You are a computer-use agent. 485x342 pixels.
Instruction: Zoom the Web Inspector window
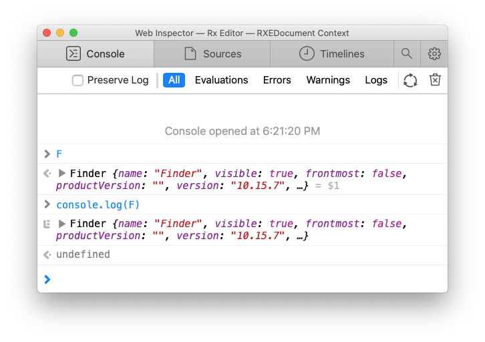click(x=73, y=33)
